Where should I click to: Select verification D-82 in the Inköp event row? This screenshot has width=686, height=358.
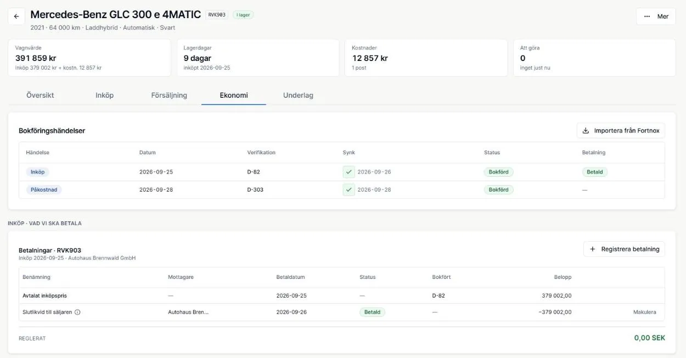254,172
